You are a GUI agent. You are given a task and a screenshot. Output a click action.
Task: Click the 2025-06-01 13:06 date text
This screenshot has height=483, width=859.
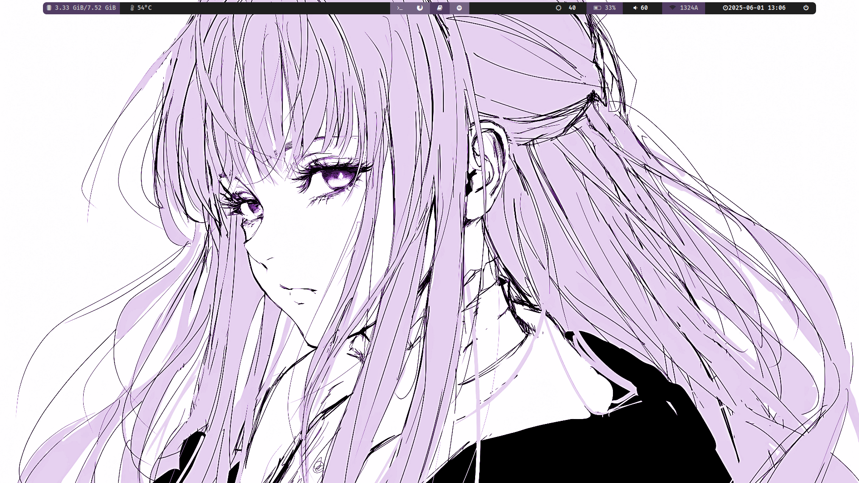(x=757, y=8)
